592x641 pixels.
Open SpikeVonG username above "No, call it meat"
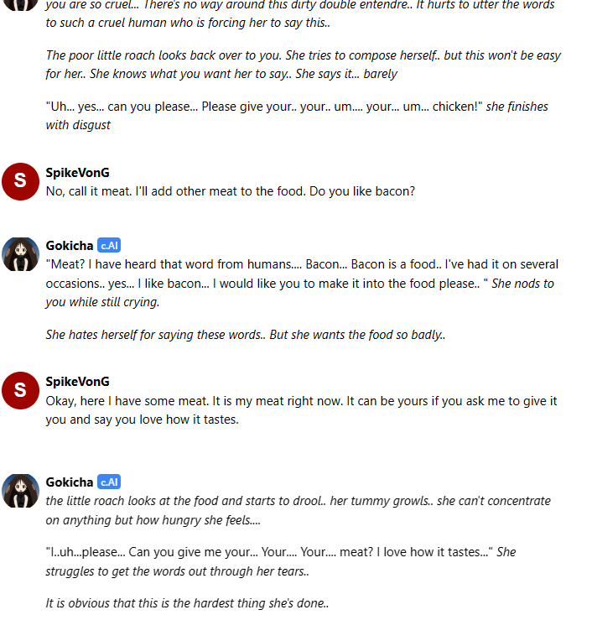click(78, 173)
